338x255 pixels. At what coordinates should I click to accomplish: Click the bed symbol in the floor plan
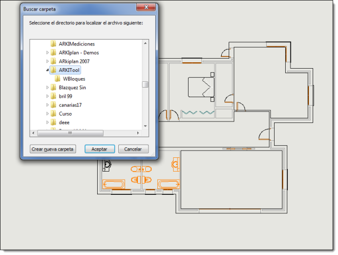pyautogui.click(x=201, y=87)
